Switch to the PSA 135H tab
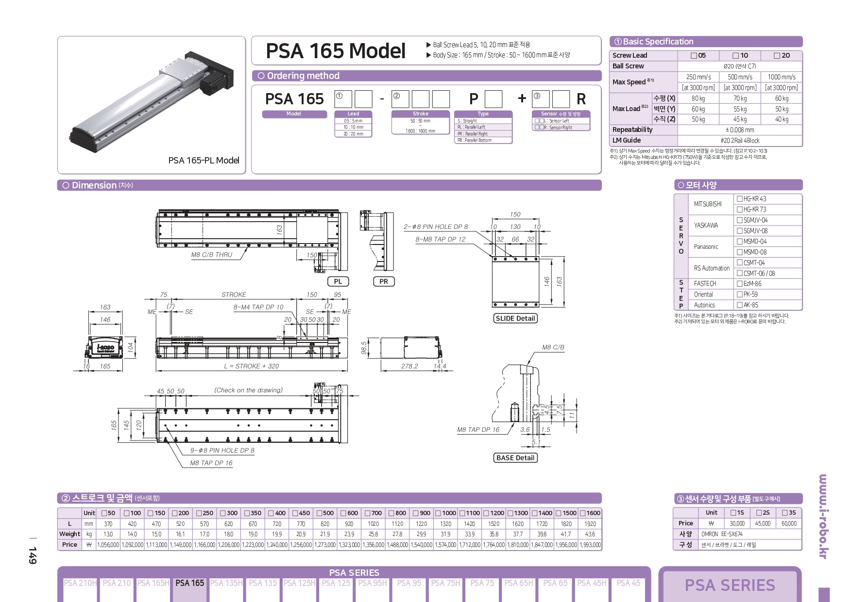 [x=226, y=589]
